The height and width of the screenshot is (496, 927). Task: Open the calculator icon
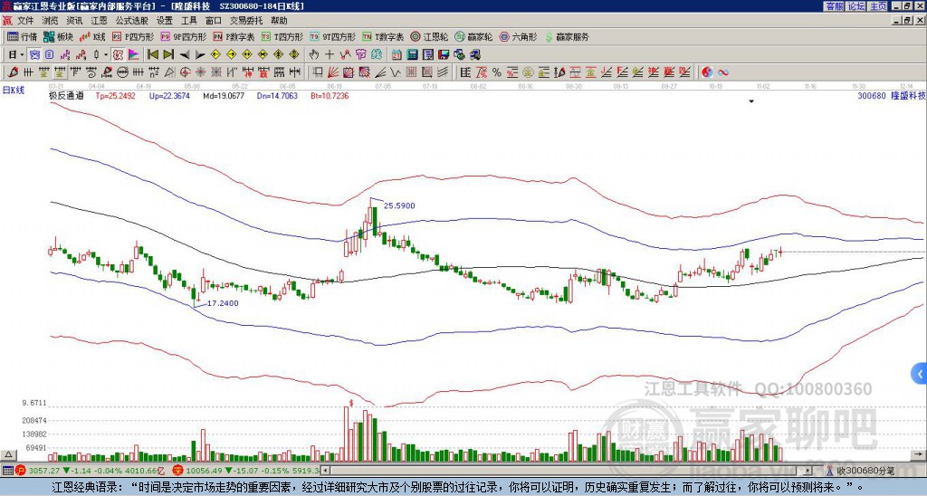412,54
